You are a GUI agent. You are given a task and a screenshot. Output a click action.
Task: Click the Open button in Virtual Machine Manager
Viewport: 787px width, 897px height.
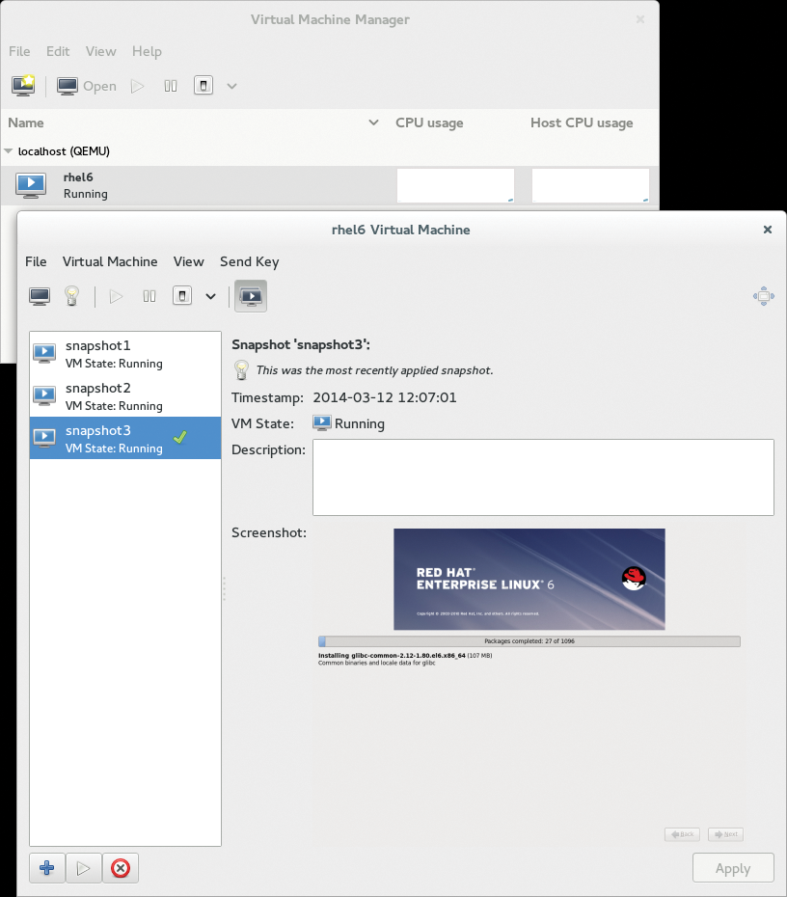[x=86, y=85]
